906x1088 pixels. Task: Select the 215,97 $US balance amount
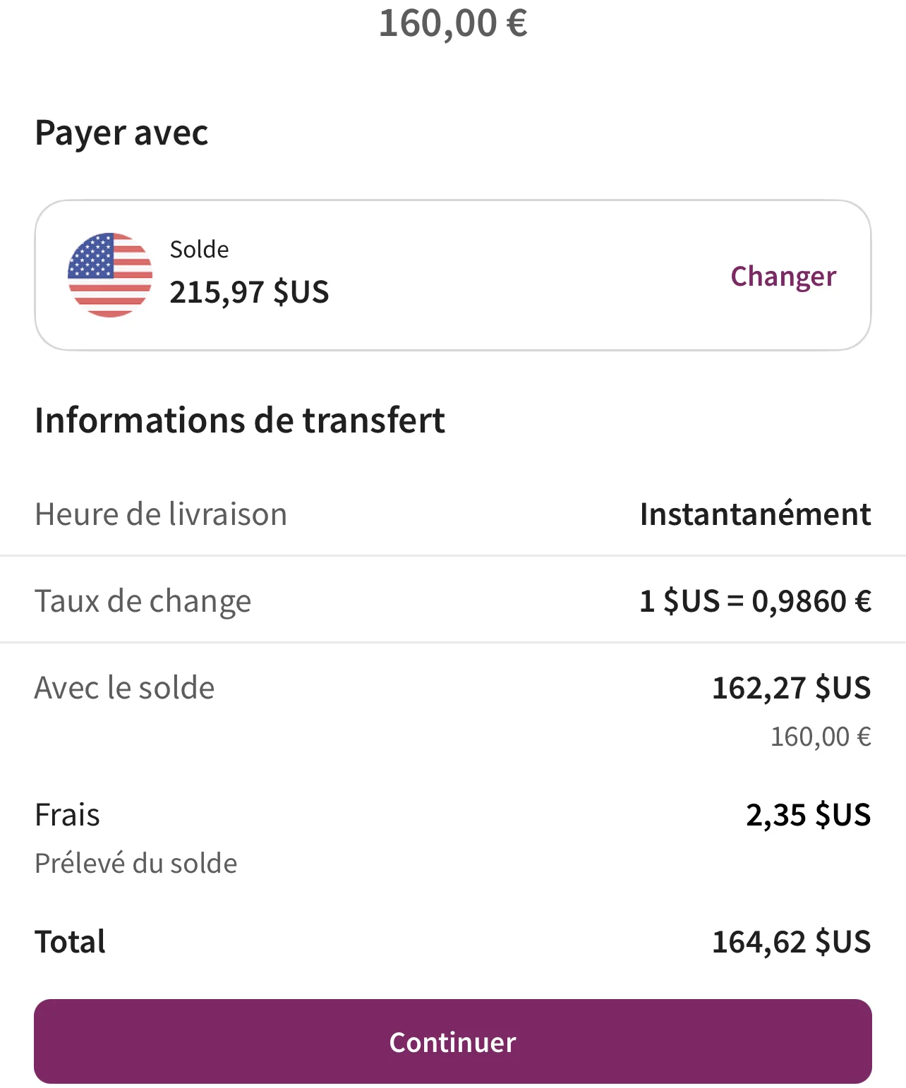(249, 292)
